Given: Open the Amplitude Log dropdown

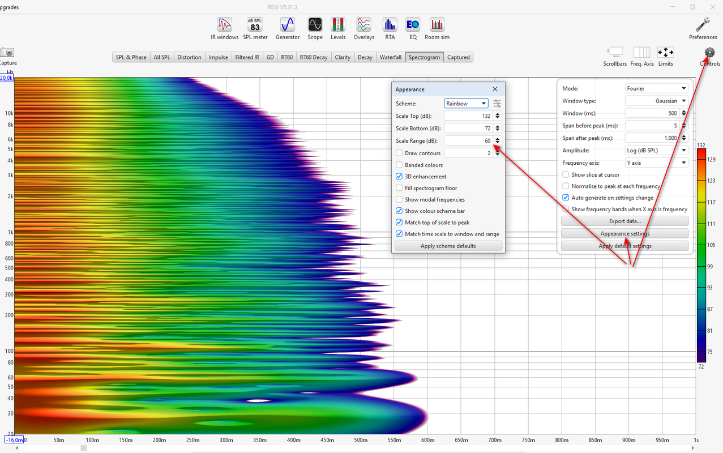Looking at the screenshot, I should point(657,151).
